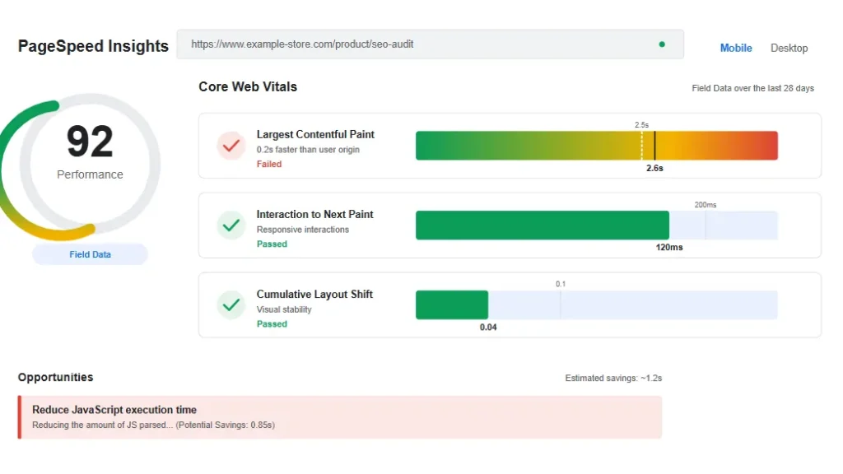The height and width of the screenshot is (474, 843).
Task: Click the PageSpeed Insights title
Action: click(x=93, y=46)
